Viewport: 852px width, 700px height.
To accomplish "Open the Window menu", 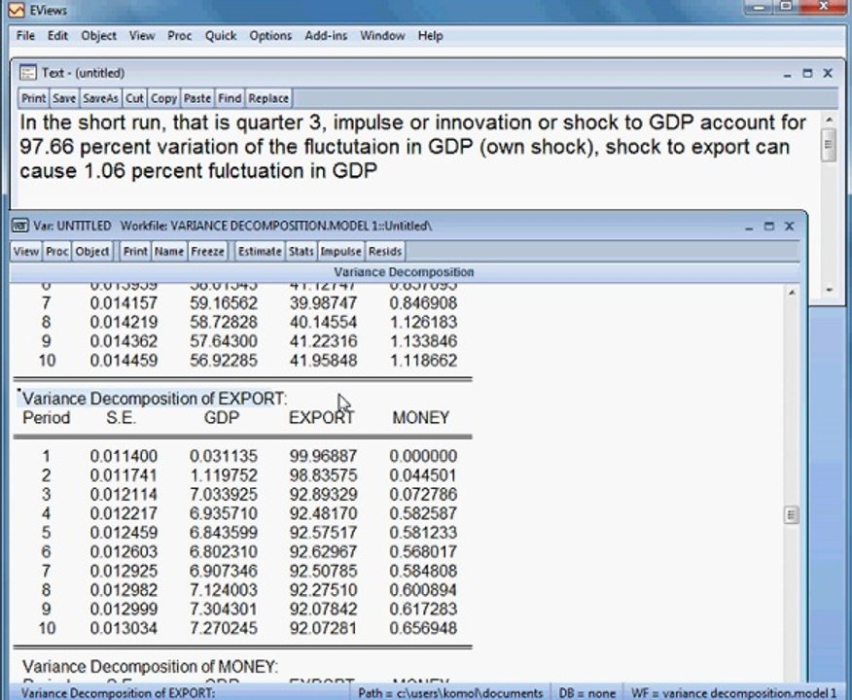I will [x=382, y=36].
